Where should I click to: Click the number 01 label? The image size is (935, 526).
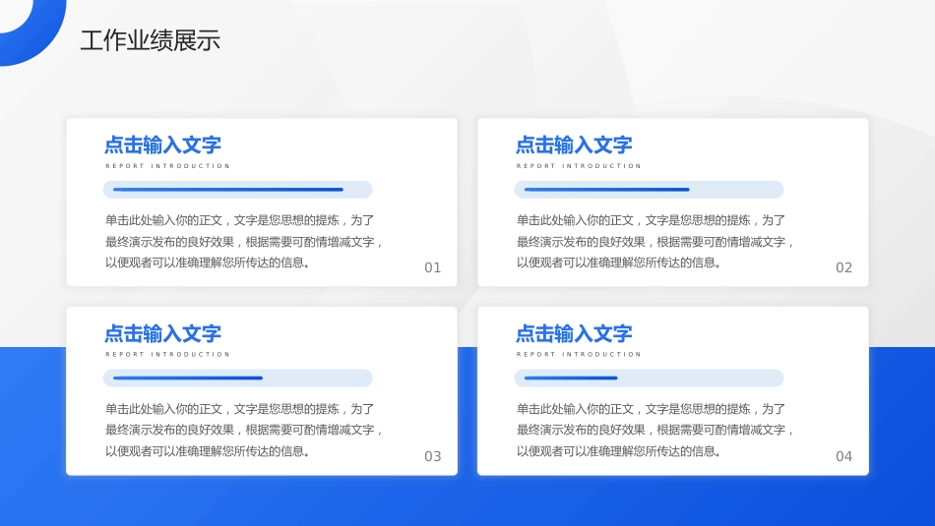(x=433, y=268)
